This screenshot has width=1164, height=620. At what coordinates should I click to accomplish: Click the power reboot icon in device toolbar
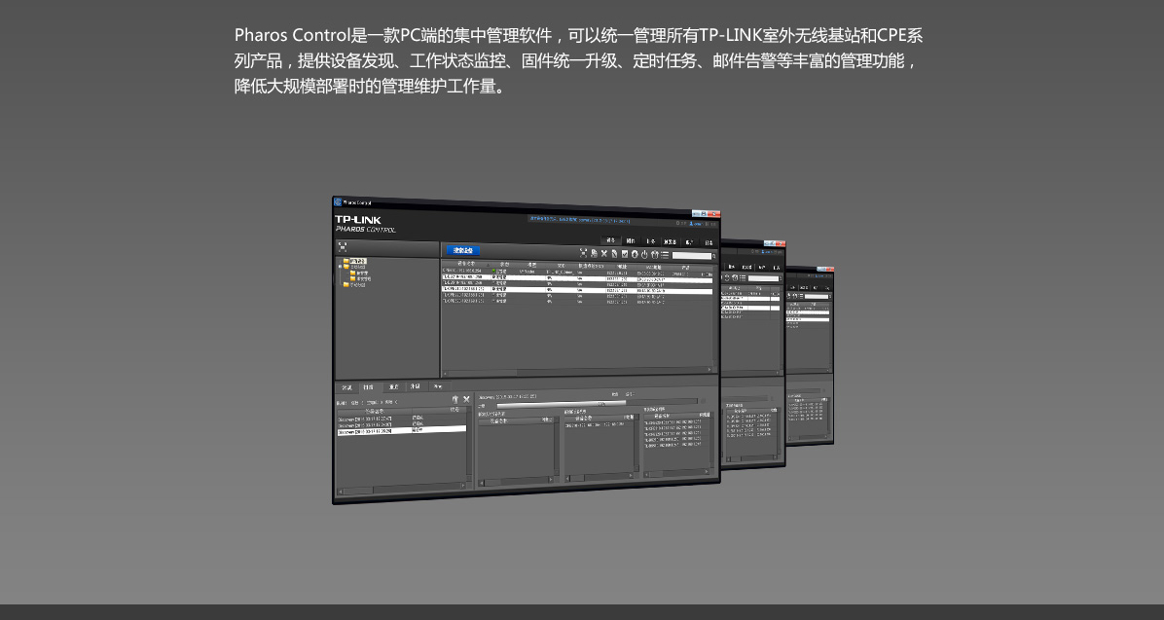pos(644,255)
